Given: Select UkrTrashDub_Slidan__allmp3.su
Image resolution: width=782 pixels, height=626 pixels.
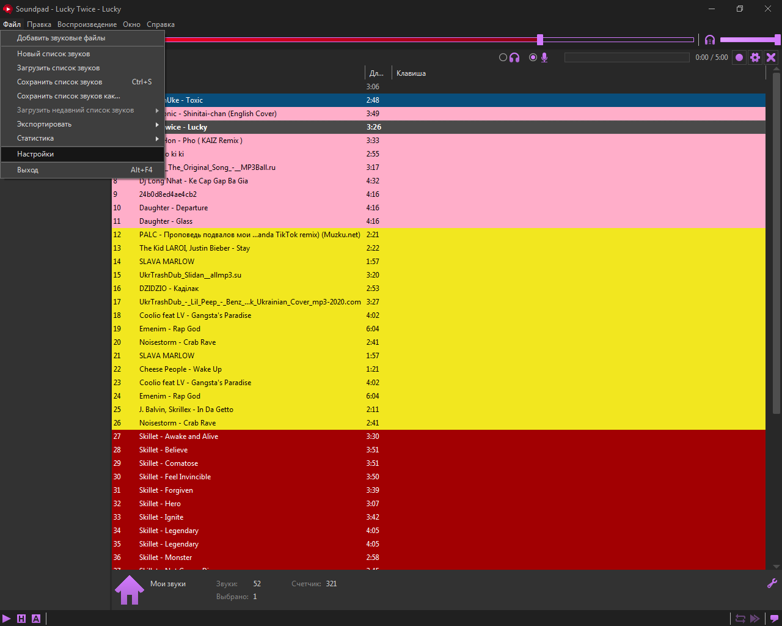Looking at the screenshot, I should coord(439,275).
